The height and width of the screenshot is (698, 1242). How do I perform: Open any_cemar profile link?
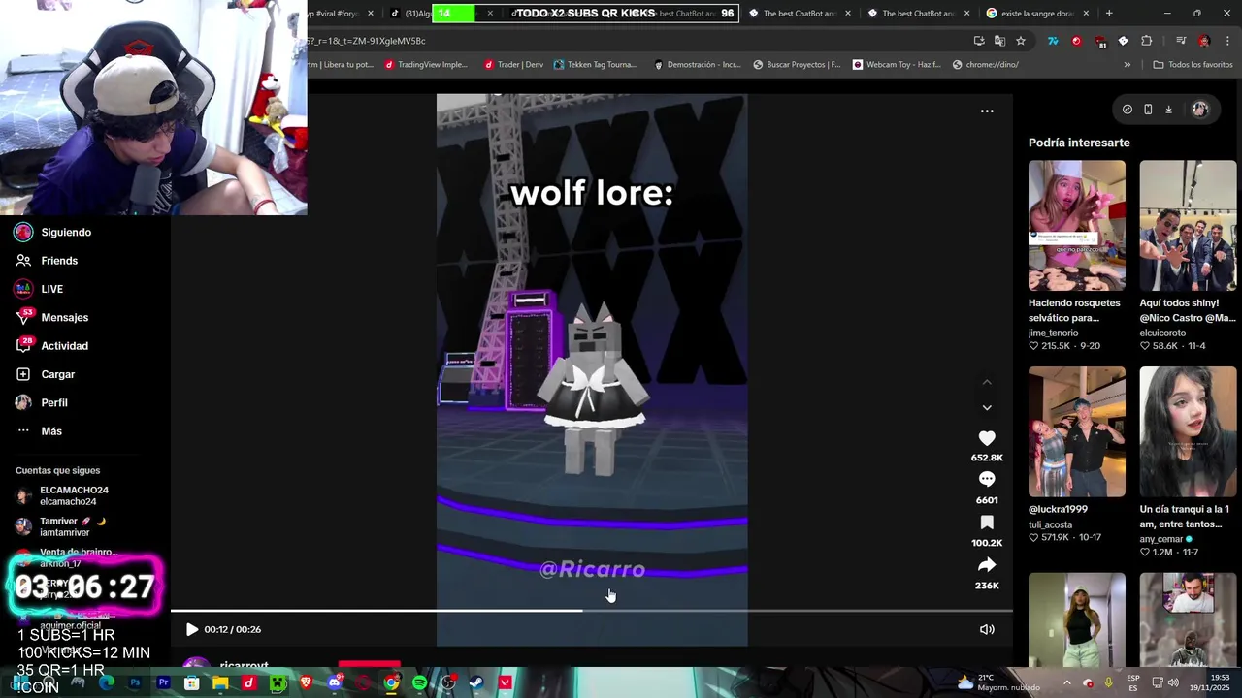tap(1161, 539)
